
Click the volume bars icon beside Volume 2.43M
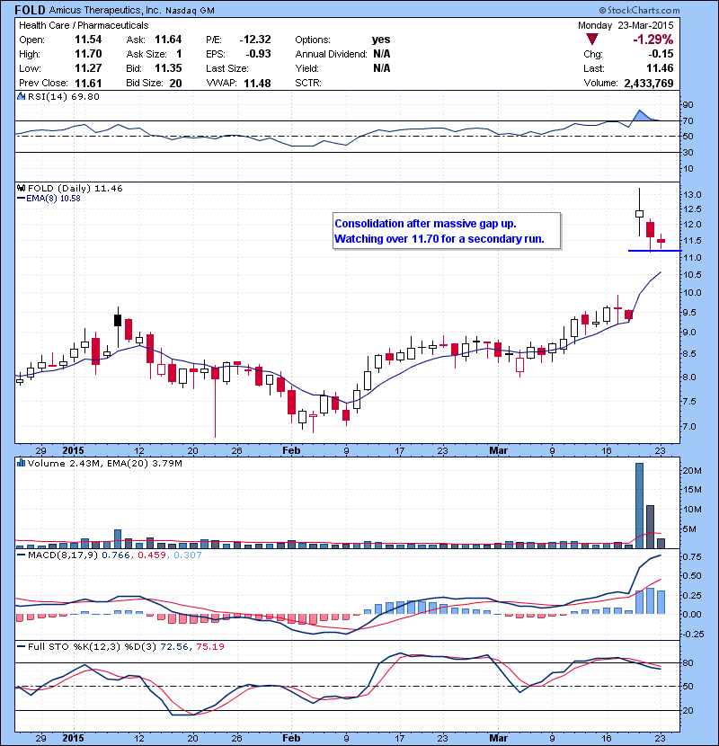(x=21, y=463)
